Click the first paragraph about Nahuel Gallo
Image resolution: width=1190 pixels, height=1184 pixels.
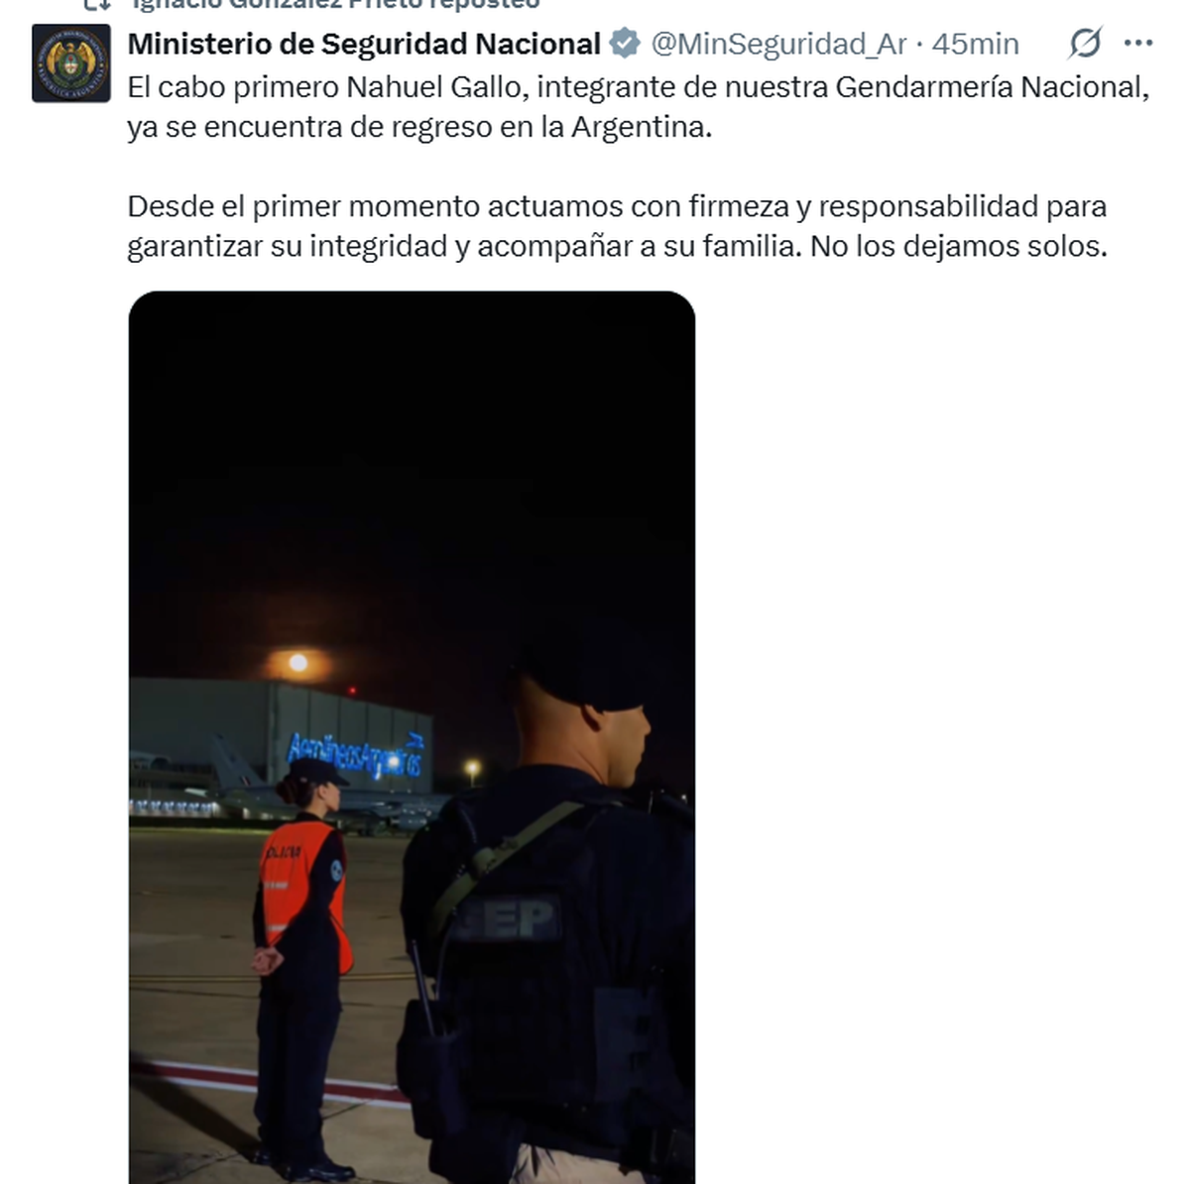click(639, 107)
